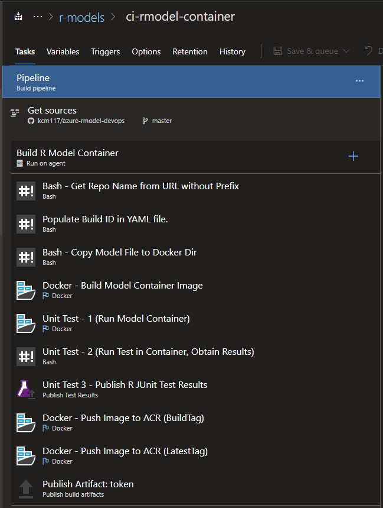This screenshot has height=508, width=383.
Task: Open the r-models breadcrumb link
Action: tap(82, 17)
